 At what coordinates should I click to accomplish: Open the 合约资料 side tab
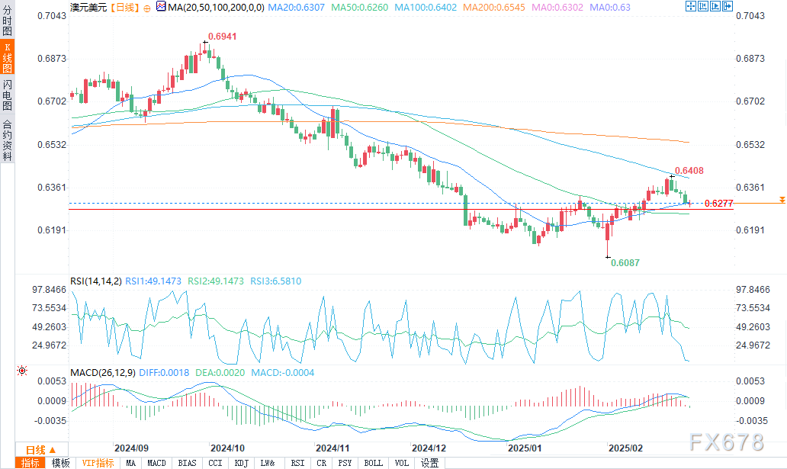(7, 140)
